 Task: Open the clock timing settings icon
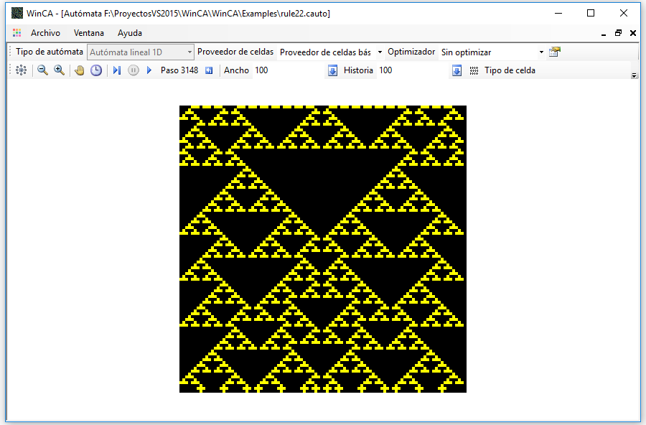[x=96, y=70]
